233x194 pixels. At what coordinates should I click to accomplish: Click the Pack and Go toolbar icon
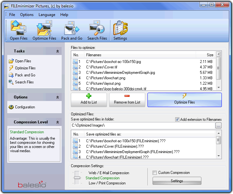(72, 28)
